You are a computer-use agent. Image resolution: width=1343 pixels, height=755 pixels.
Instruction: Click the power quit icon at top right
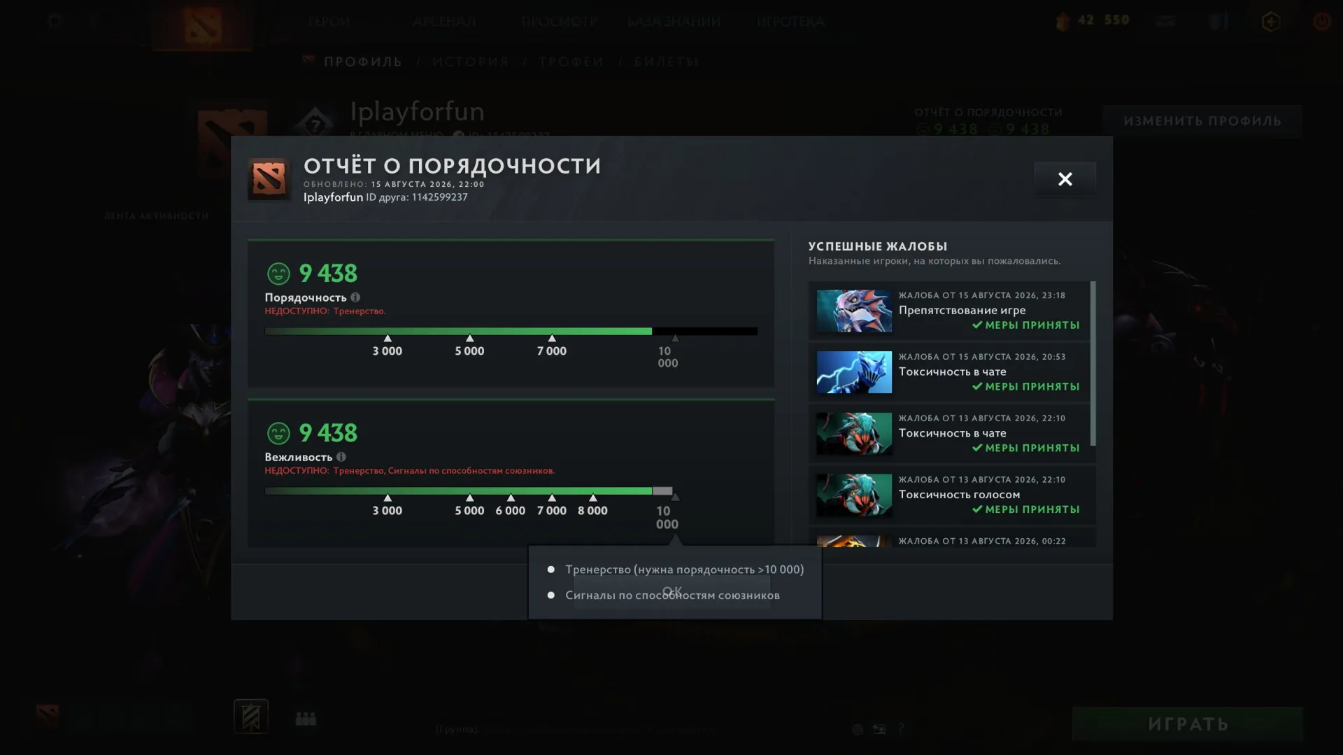coord(1322,21)
